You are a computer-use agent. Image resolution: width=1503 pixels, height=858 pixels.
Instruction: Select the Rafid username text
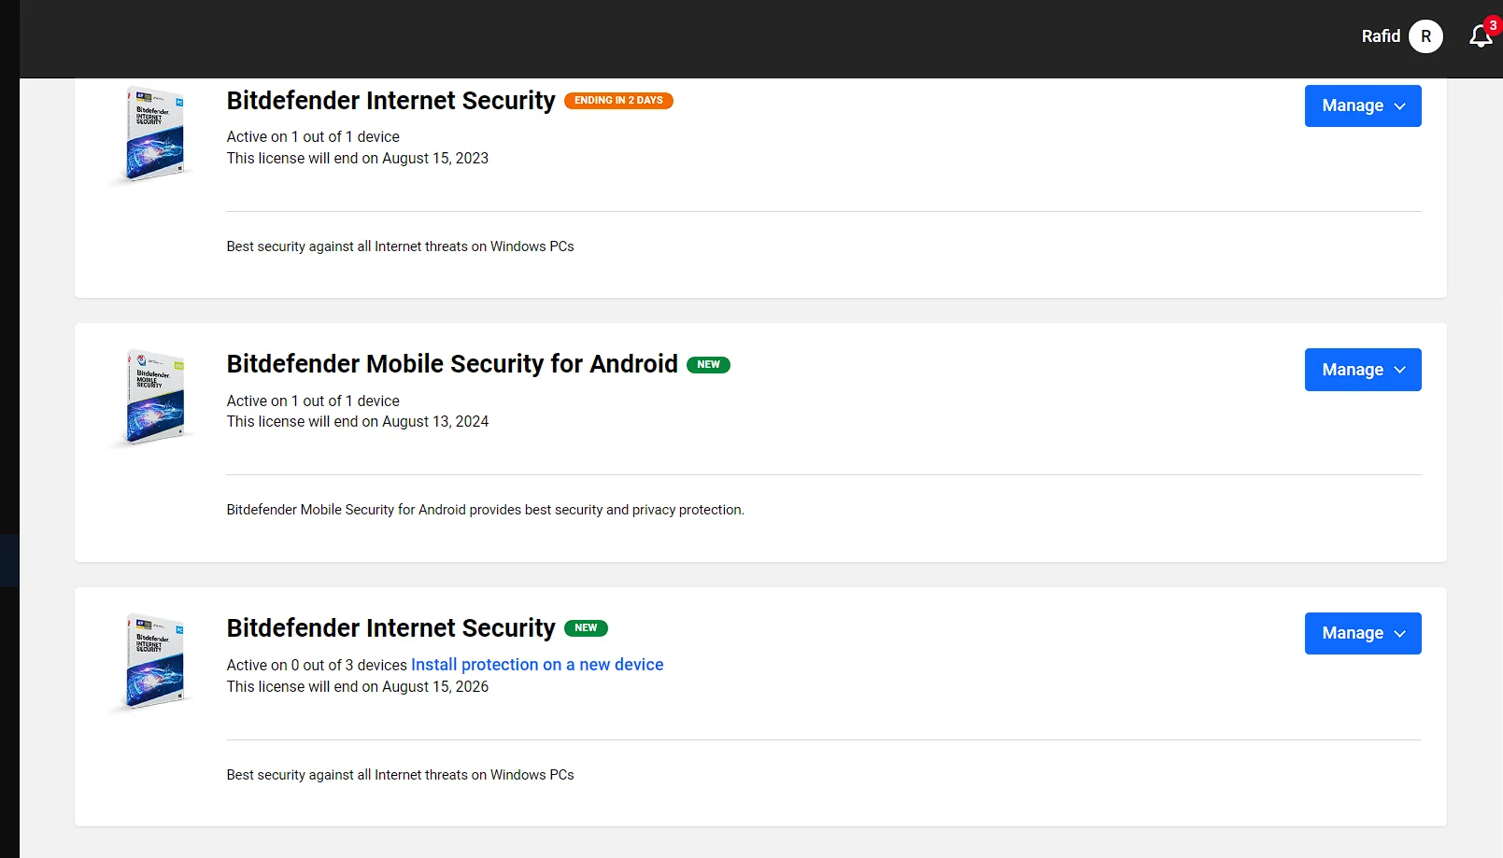[x=1381, y=36]
